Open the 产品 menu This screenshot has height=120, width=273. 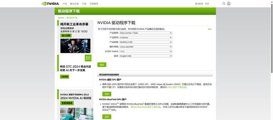click(65, 4)
